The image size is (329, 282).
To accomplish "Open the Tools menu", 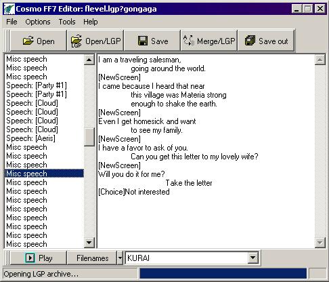I will point(67,22).
